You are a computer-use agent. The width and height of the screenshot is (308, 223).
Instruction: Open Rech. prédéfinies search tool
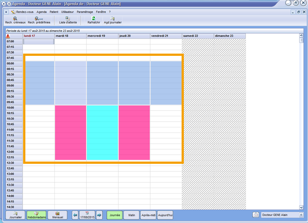[x=39, y=20]
